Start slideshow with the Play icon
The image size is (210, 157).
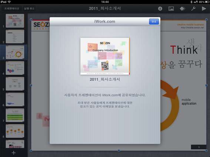point(204,9)
